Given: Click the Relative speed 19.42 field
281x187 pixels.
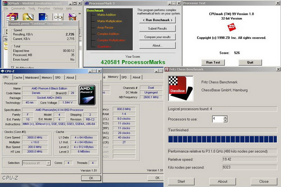Looking at the screenshot, I should point(250,159).
